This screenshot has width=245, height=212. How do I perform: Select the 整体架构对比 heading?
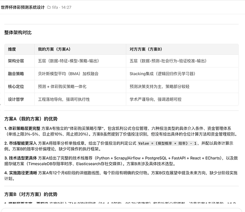[18, 32]
